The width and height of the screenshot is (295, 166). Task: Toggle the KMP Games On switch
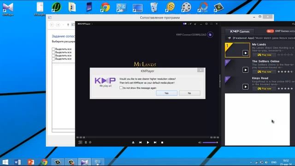(270, 31)
